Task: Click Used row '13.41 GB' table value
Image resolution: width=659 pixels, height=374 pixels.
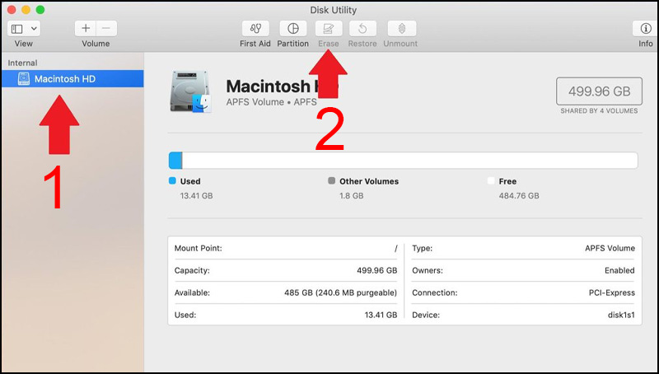Action: tap(381, 316)
